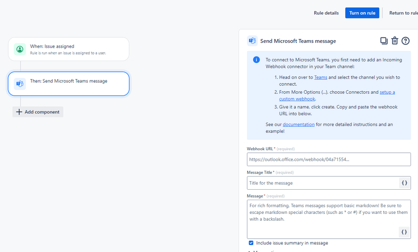Turn on the rule
This screenshot has width=418, height=252.
point(362,13)
